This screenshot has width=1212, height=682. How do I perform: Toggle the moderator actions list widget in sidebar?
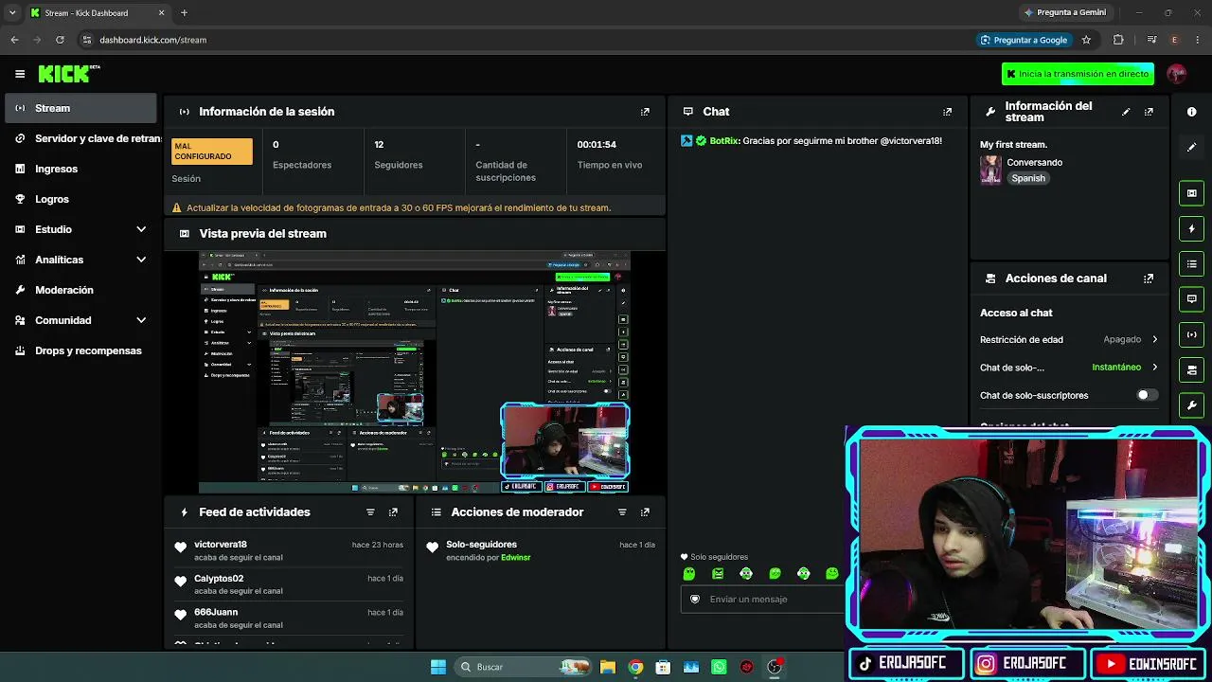click(1192, 263)
